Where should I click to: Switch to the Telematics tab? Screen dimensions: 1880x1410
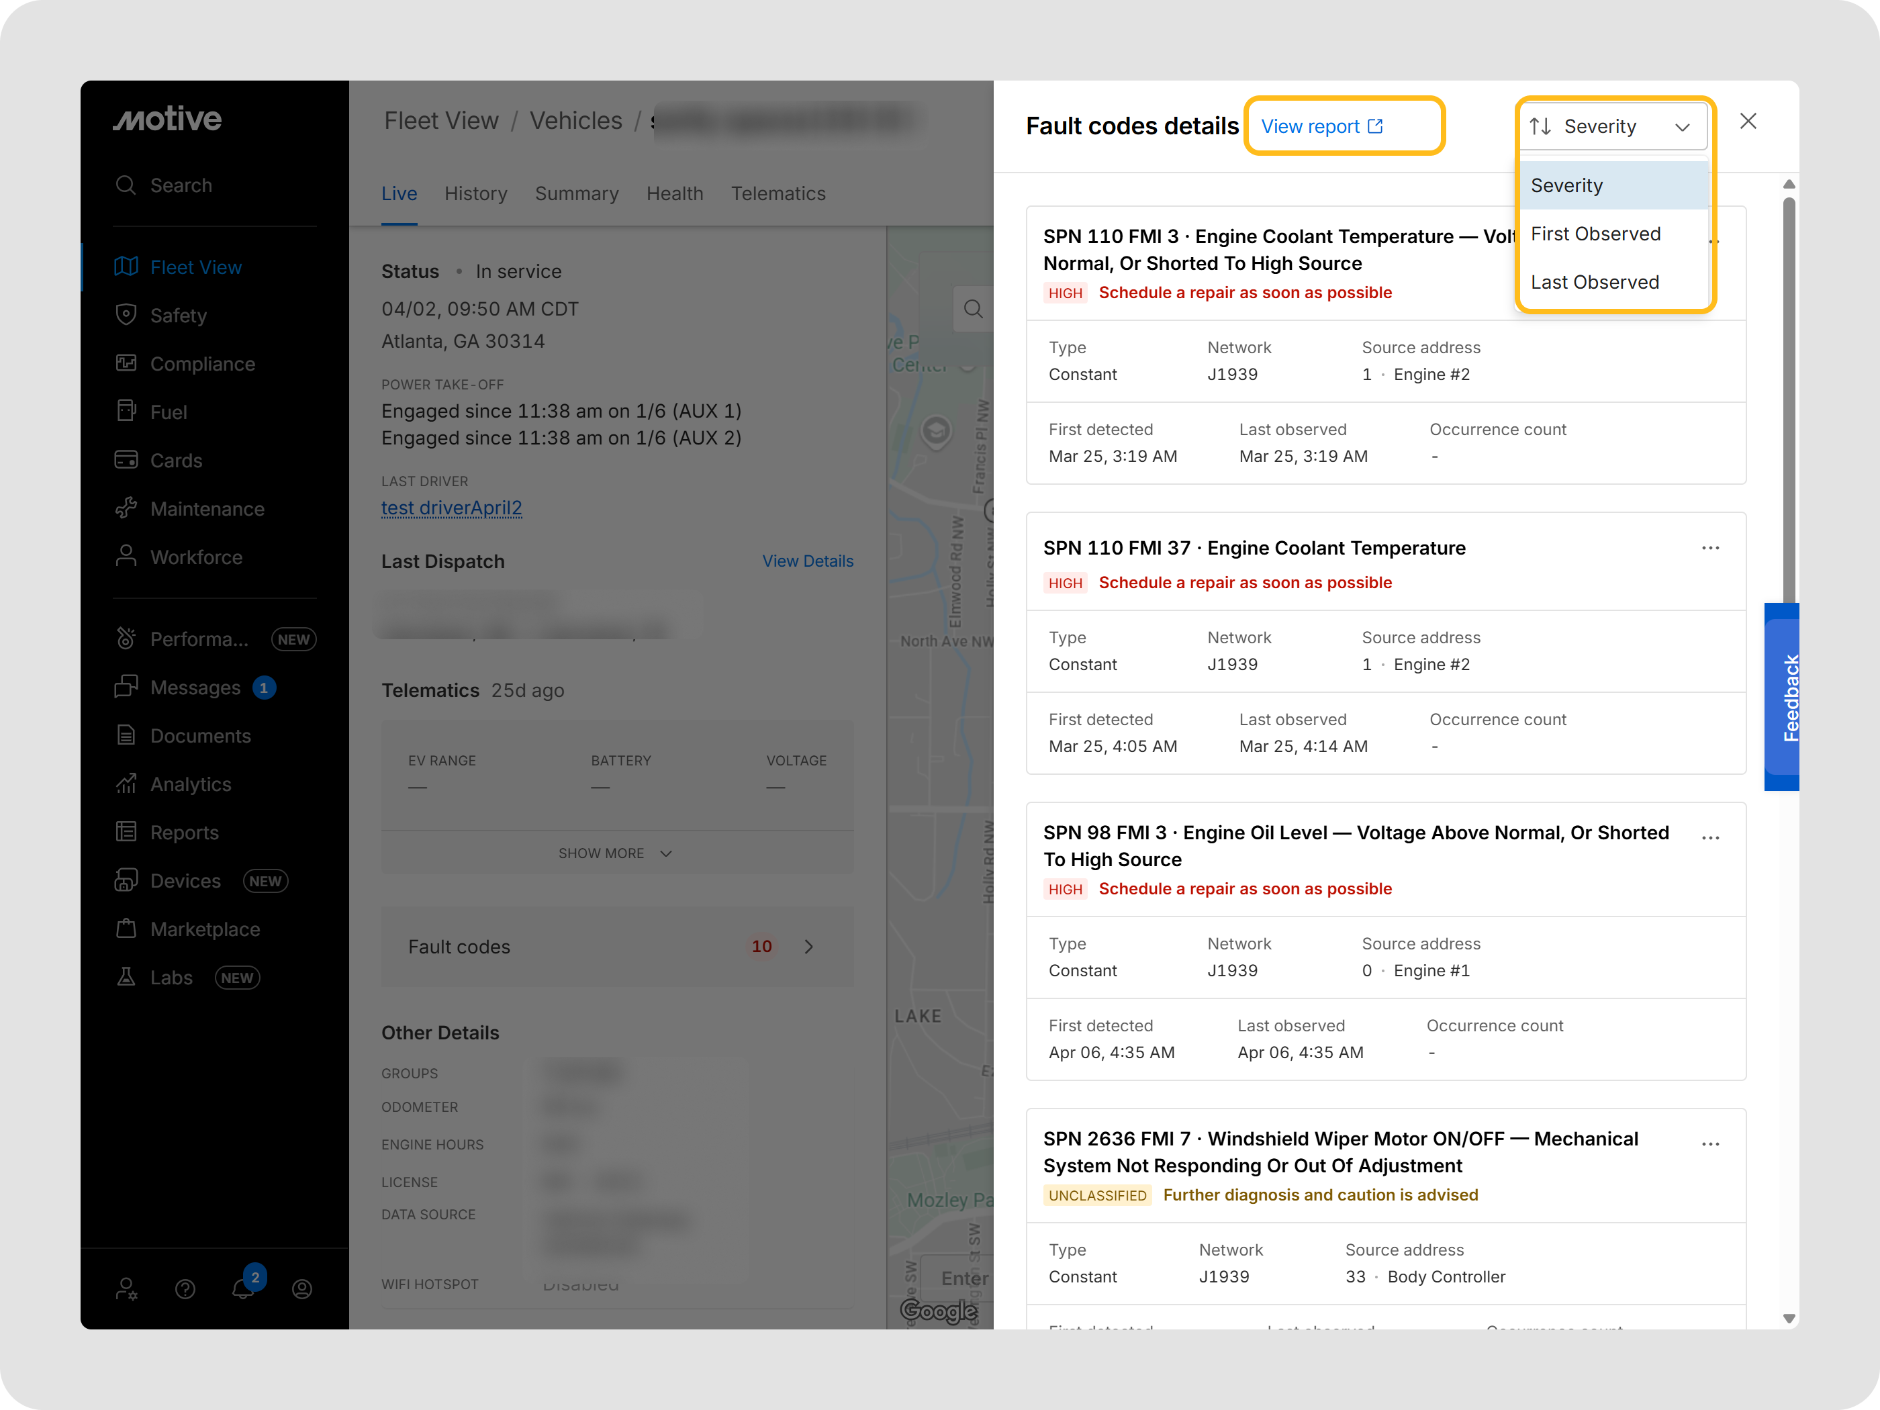point(778,194)
